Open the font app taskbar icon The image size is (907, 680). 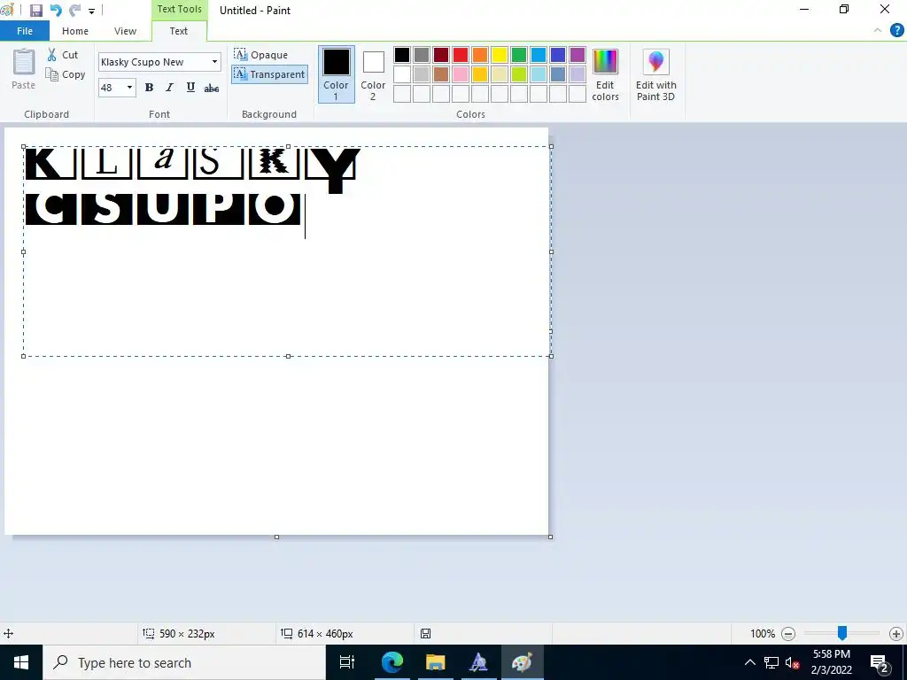pyautogui.click(x=478, y=662)
